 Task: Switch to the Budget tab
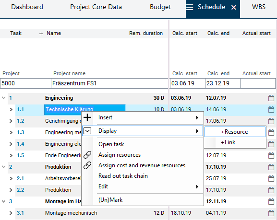(x=160, y=7)
